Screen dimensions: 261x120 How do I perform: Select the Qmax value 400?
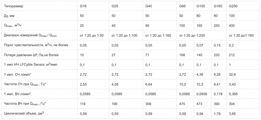pos(232,25)
